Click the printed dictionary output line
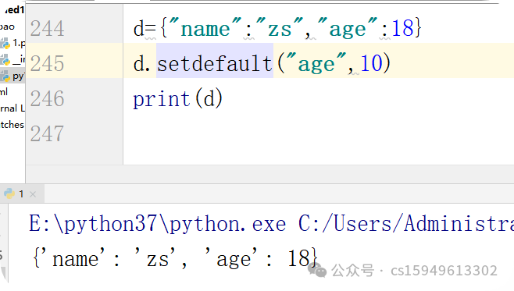The image size is (514, 291). (x=175, y=258)
